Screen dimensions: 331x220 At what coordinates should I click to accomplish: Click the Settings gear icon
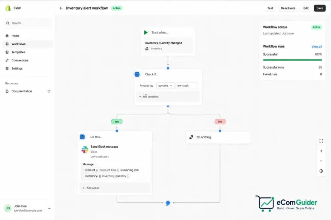[7, 68]
